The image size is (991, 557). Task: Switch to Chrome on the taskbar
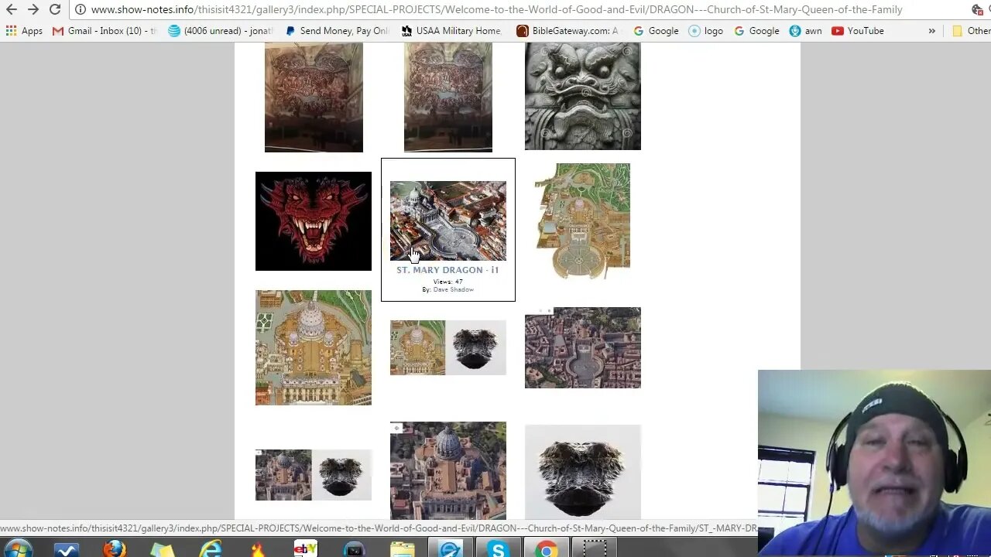click(x=547, y=549)
